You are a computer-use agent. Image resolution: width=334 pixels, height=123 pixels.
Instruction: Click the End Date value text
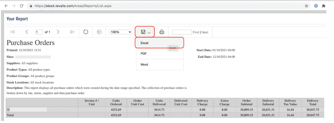(224, 57)
